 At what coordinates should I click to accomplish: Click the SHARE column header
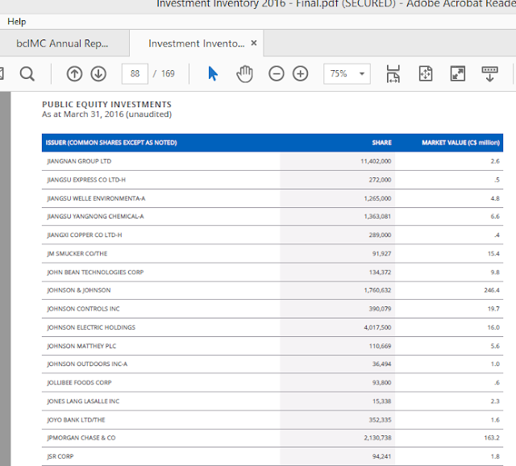click(381, 143)
